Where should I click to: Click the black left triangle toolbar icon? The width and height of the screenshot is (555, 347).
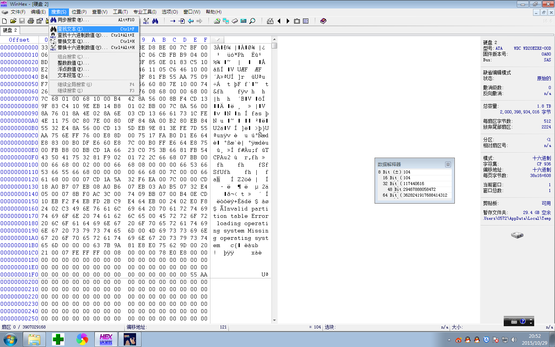[x=279, y=21]
